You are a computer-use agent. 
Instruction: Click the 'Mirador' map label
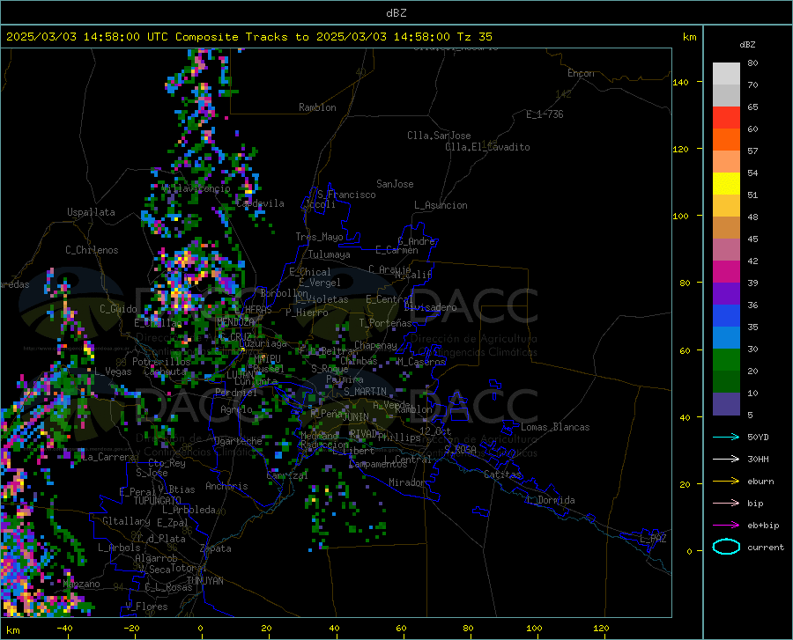407,482
